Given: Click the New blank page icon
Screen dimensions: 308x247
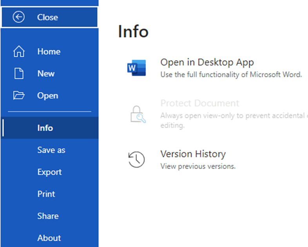Looking at the screenshot, I should (x=19, y=74).
